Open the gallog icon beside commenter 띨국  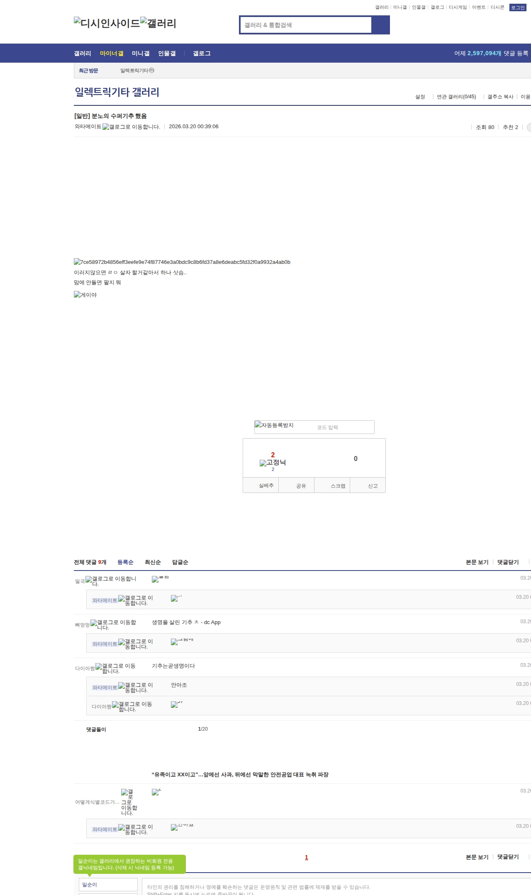click(x=111, y=581)
